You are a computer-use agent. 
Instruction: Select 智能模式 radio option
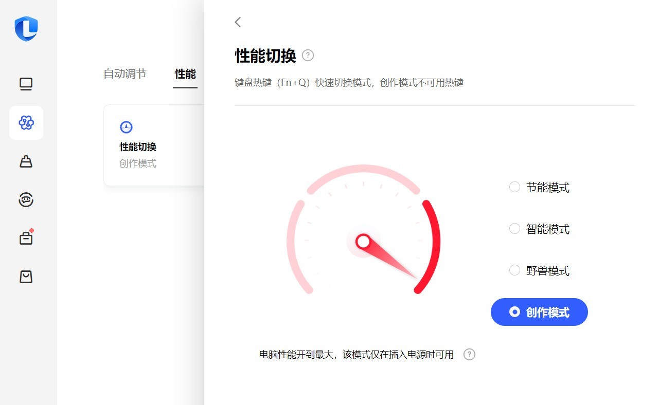(x=539, y=229)
